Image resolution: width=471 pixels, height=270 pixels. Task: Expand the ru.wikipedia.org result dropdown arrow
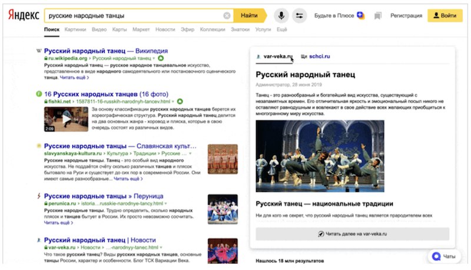(154, 58)
